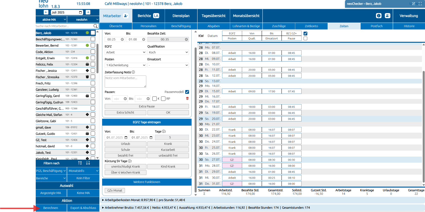This screenshot has height=212, width=425.
Task: Select checkbox for Bewerber, Bernd
Action: click(93, 45)
